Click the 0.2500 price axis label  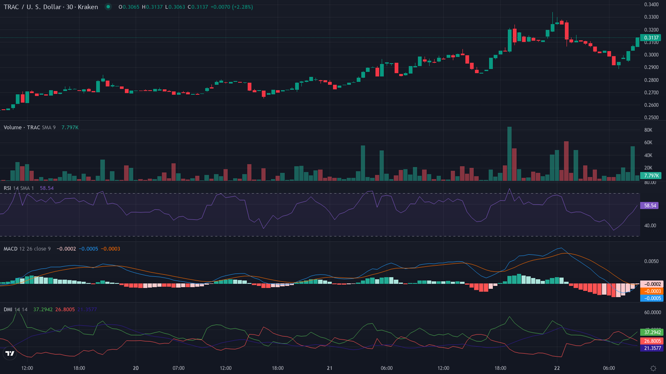tap(651, 117)
